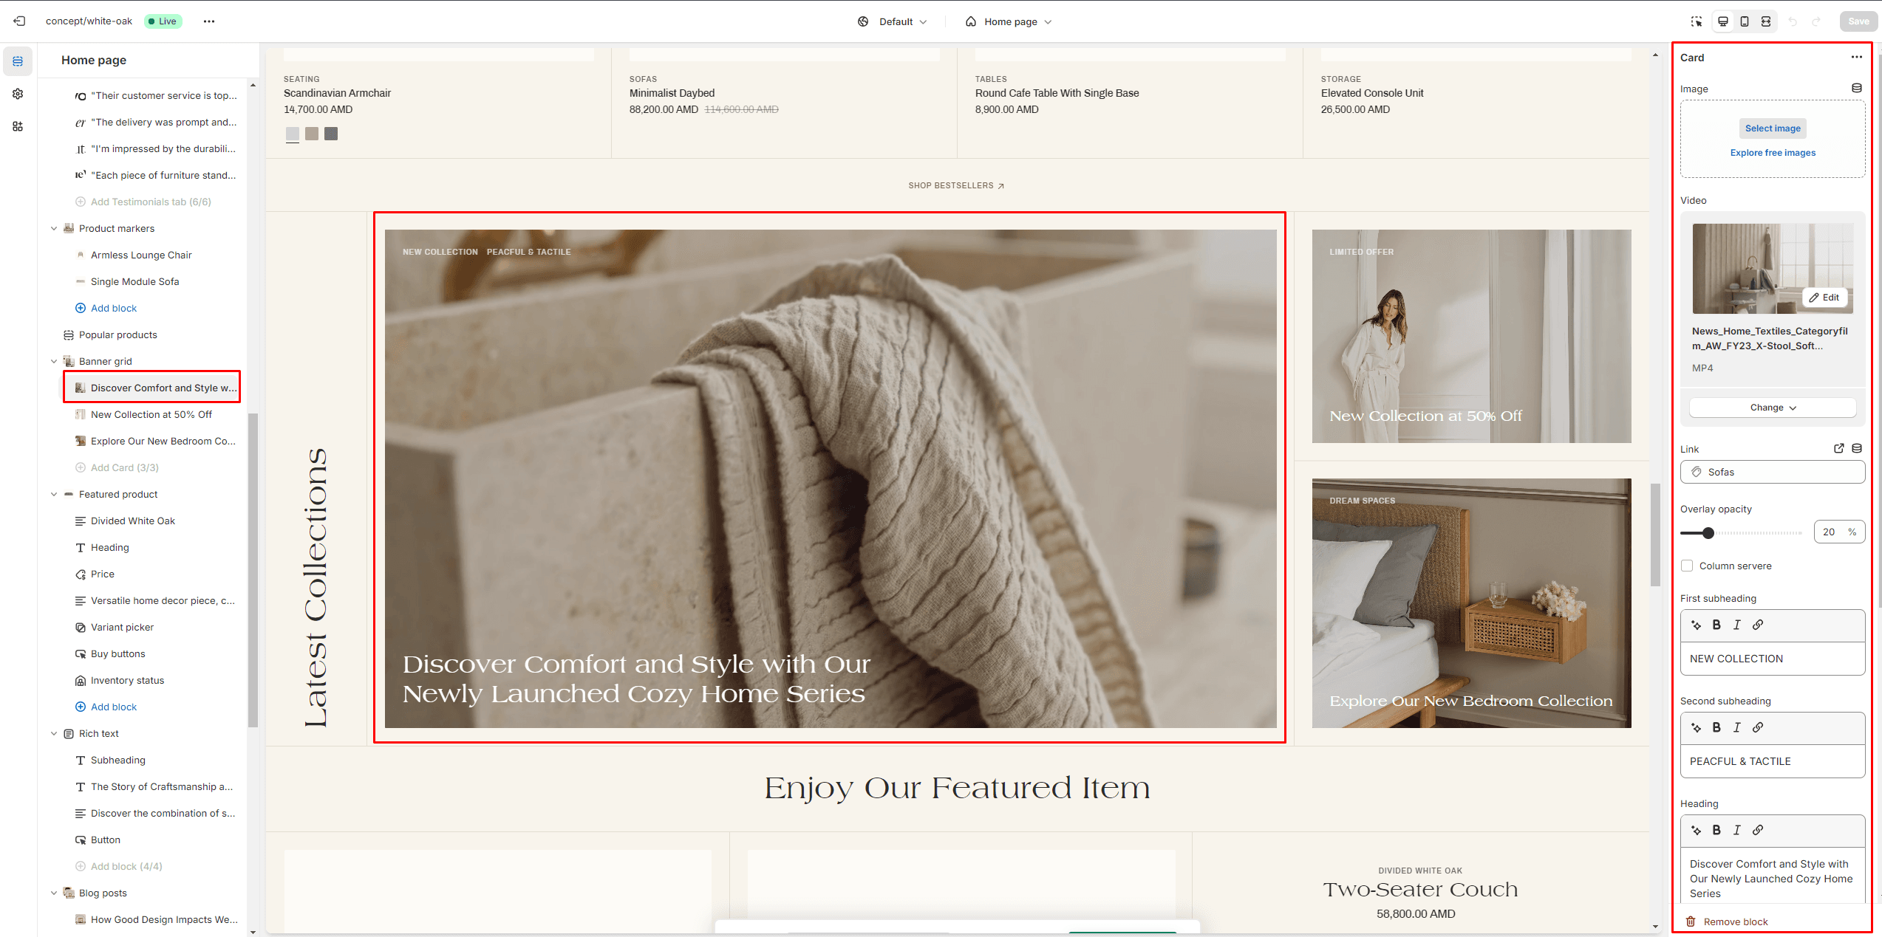
Task: Open Card block three-dot menu
Action: (1856, 58)
